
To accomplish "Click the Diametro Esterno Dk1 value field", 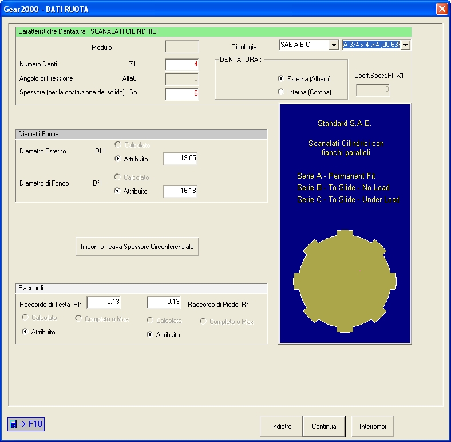I will [180, 159].
